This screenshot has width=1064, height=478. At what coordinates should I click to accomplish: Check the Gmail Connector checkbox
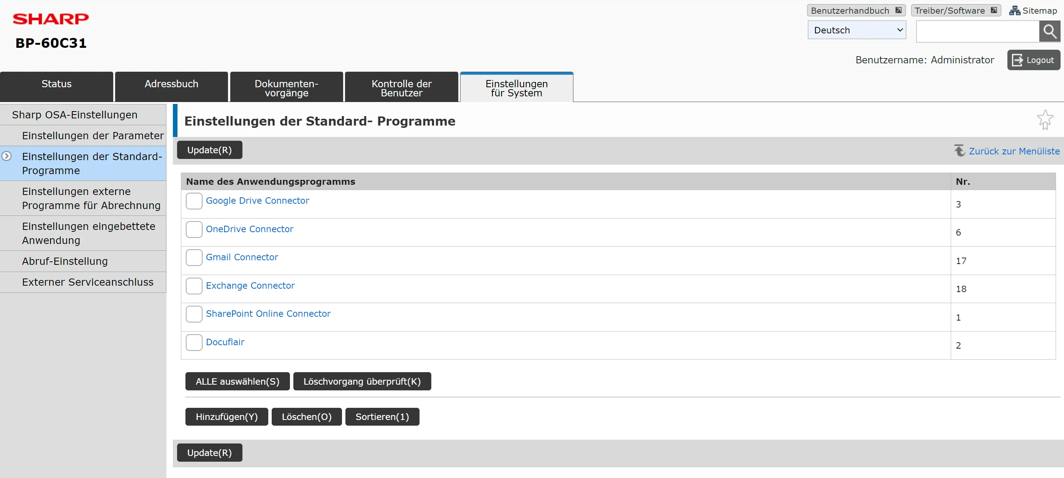(x=194, y=257)
